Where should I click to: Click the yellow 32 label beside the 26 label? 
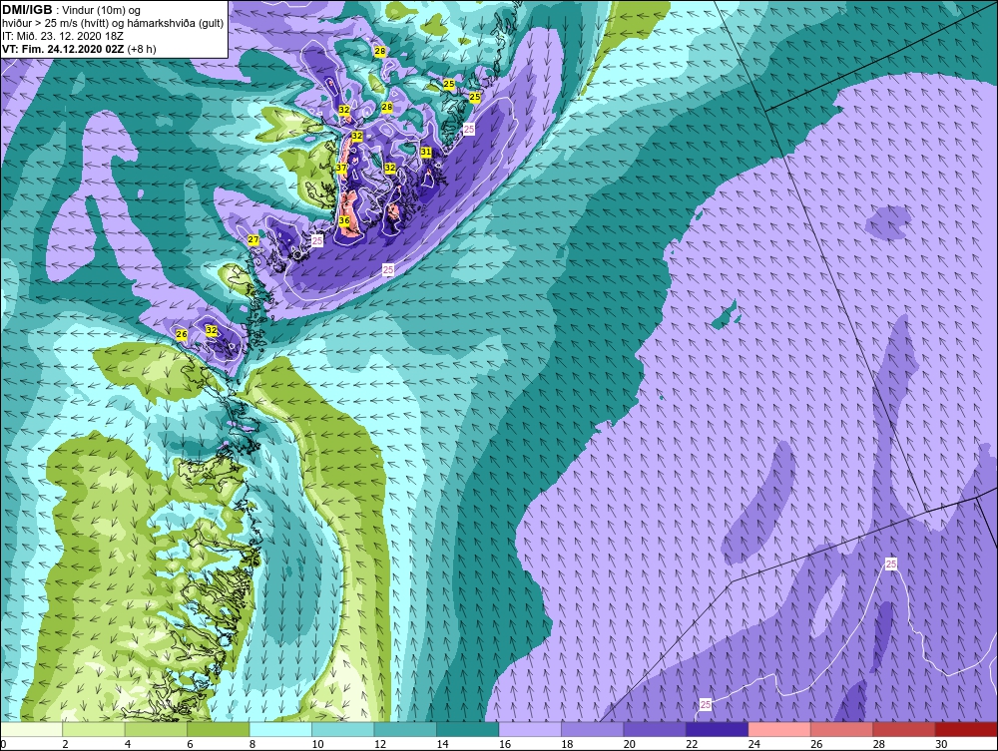tap(212, 331)
